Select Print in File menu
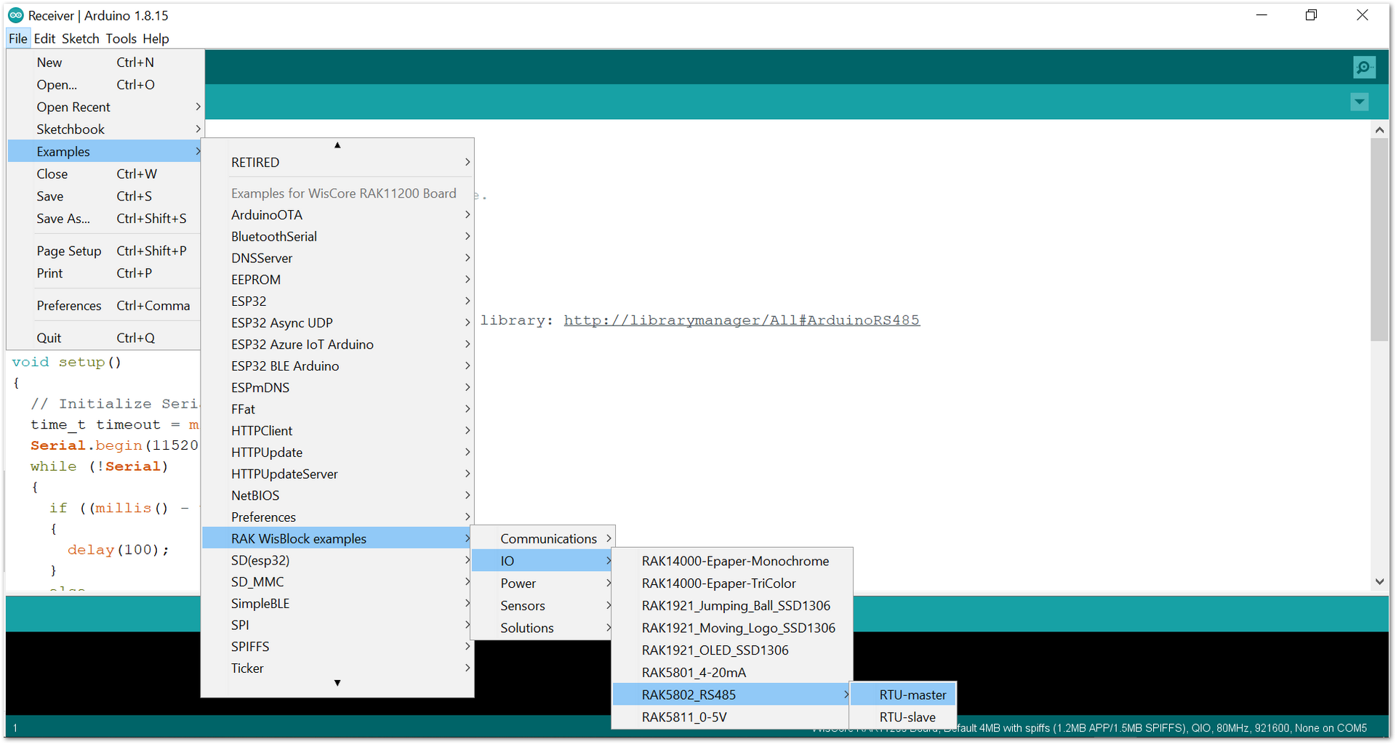The width and height of the screenshot is (1396, 744). (104, 273)
